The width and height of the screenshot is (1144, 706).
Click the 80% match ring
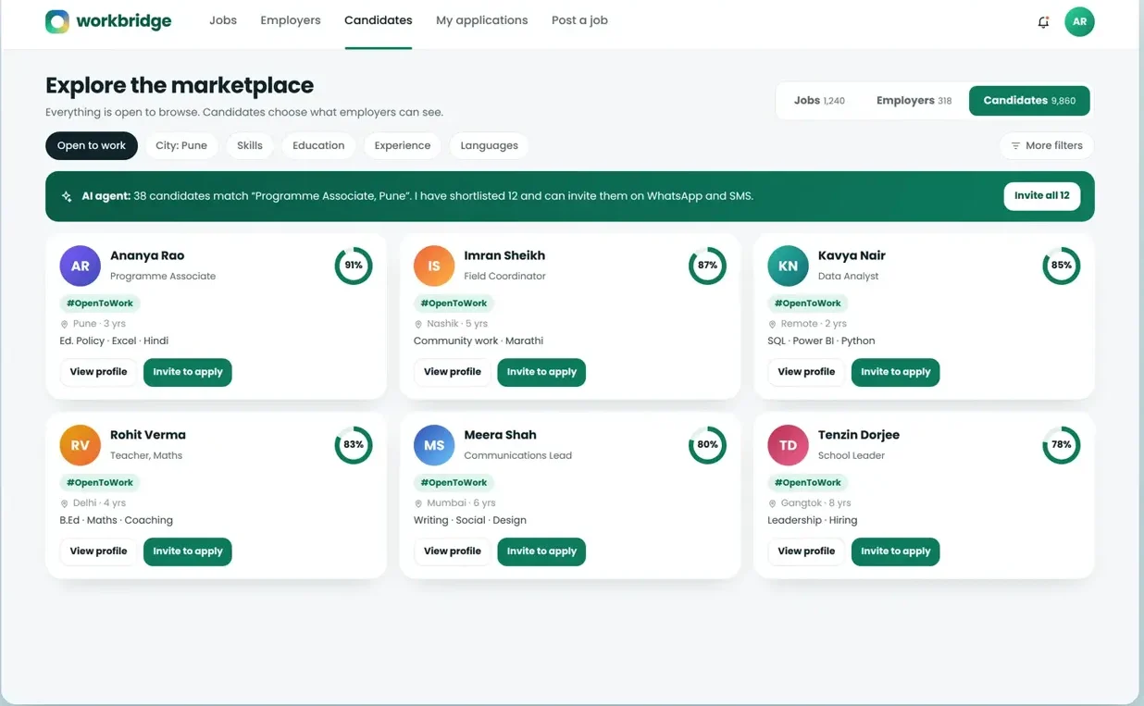(x=707, y=445)
